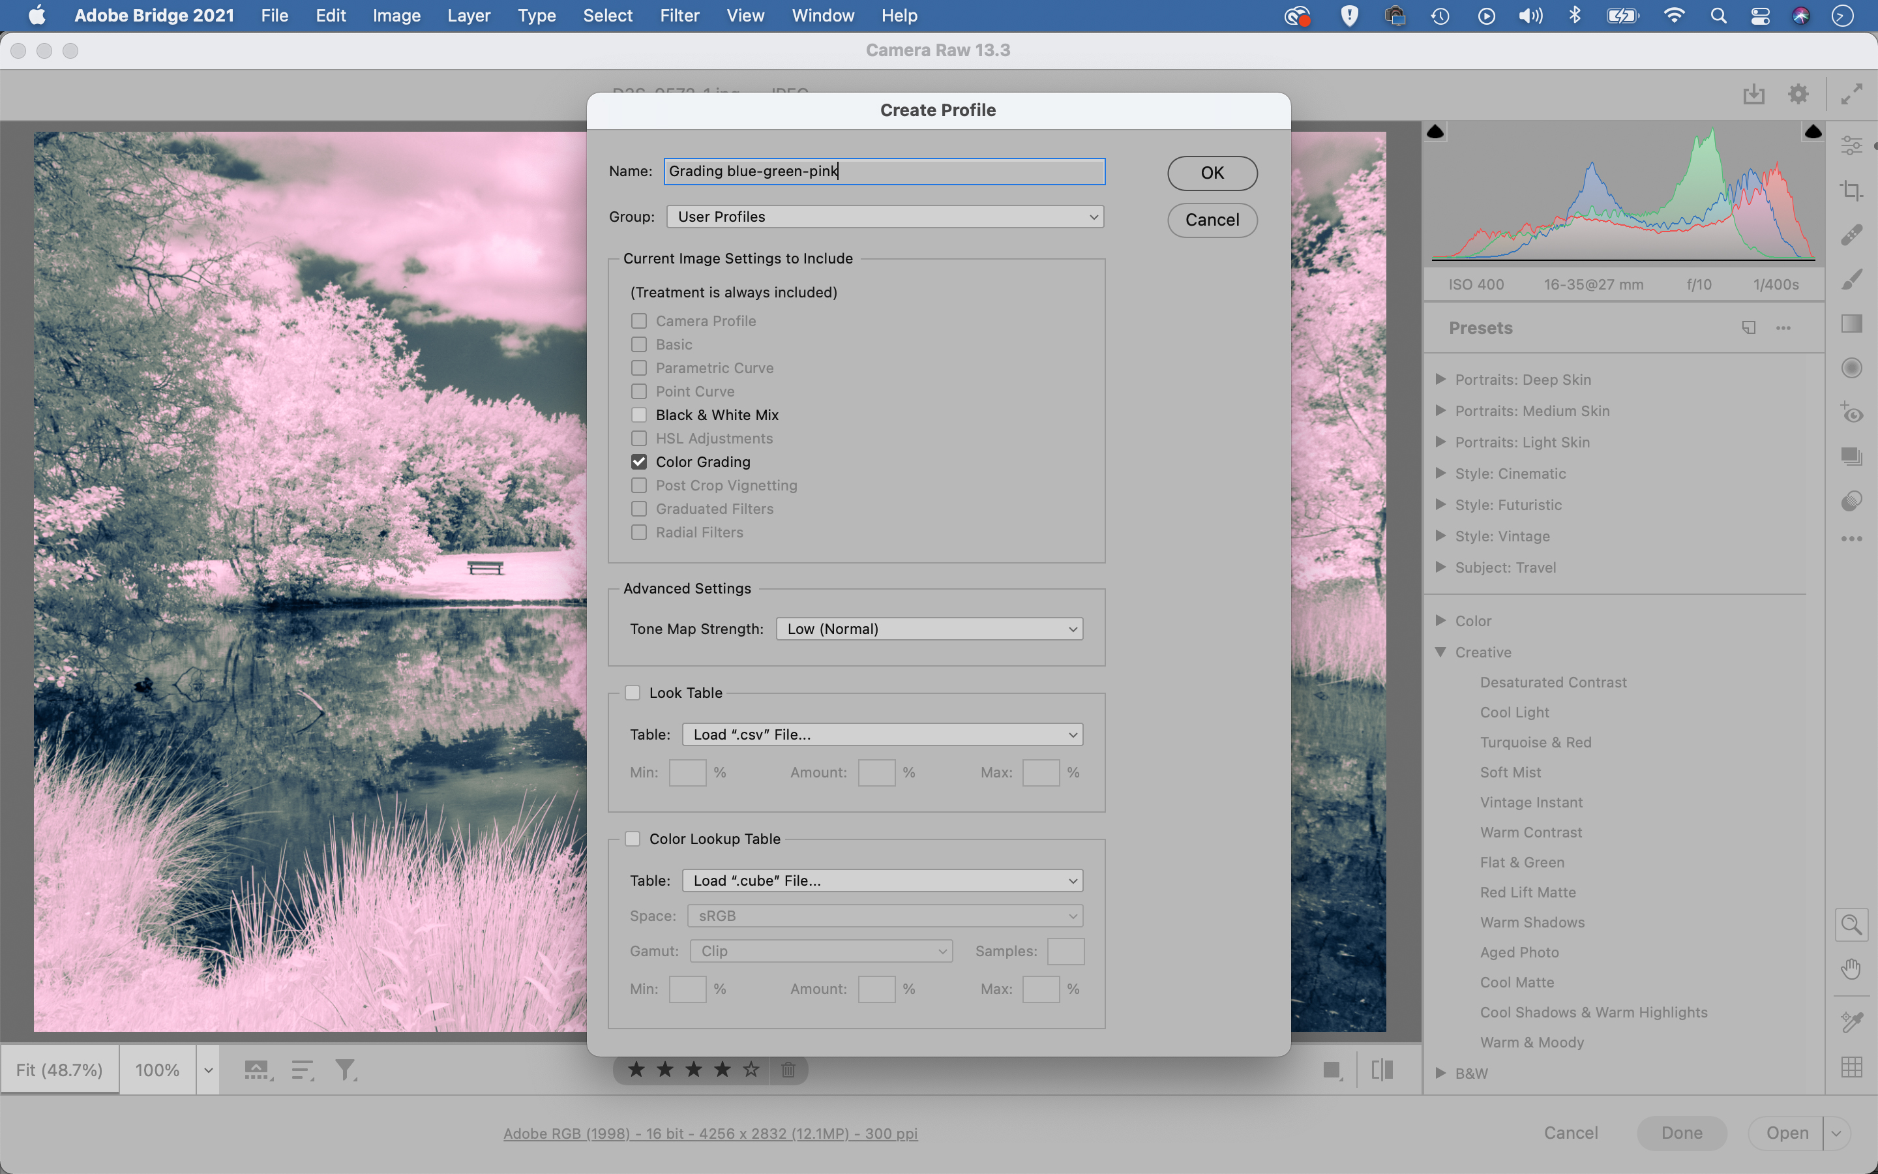Open the Group User Profiles dropdown
This screenshot has width=1878, height=1174.
pos(885,217)
